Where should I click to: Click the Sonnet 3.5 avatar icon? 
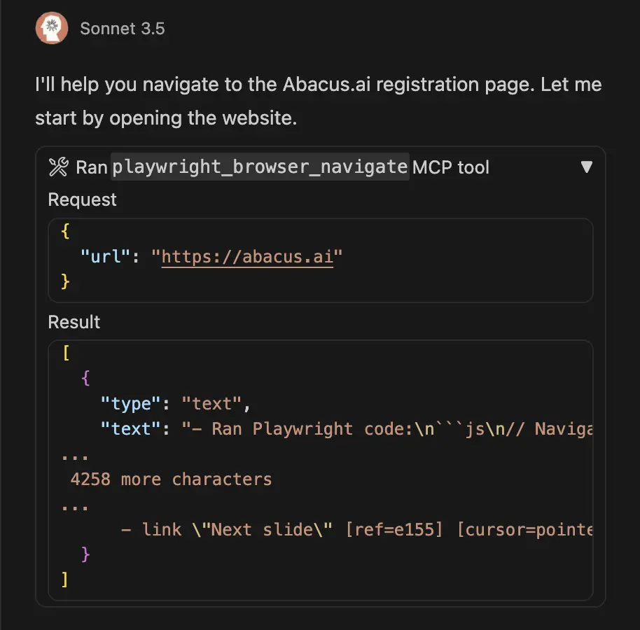coord(52,28)
